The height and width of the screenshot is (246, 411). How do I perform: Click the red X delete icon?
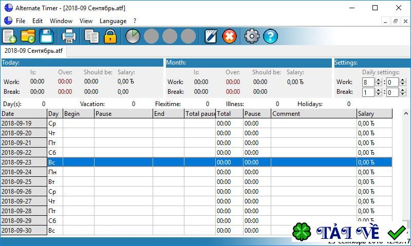point(229,36)
